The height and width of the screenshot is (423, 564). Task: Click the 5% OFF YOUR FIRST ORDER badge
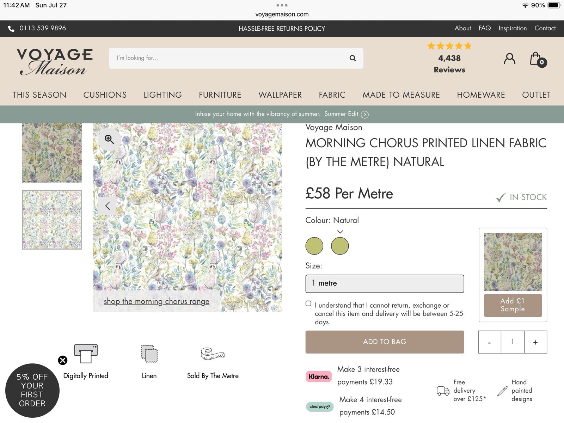[x=32, y=390]
